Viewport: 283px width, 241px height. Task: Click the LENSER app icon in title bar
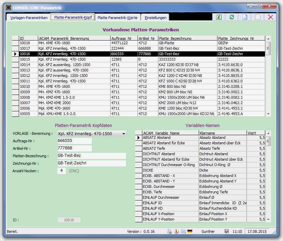pos(9,7)
